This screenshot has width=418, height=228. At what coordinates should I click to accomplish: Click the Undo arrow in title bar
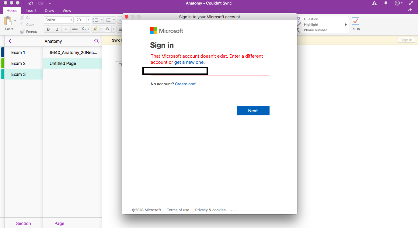point(31,3)
